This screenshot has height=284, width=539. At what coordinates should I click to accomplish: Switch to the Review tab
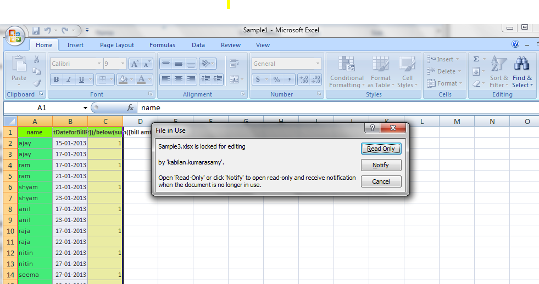[x=231, y=45]
